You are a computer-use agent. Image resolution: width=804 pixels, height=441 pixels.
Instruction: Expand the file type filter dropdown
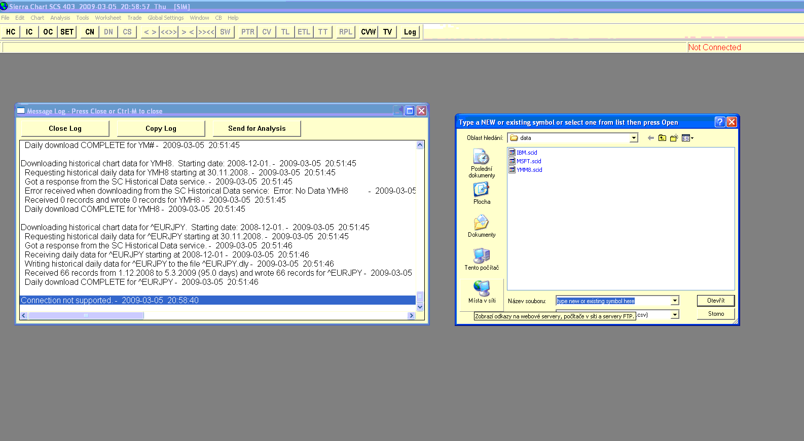coord(675,315)
